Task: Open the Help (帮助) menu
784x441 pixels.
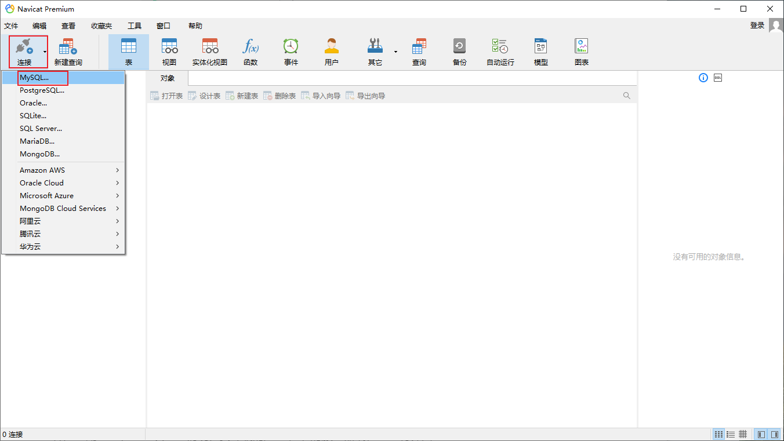Action: 195,26
